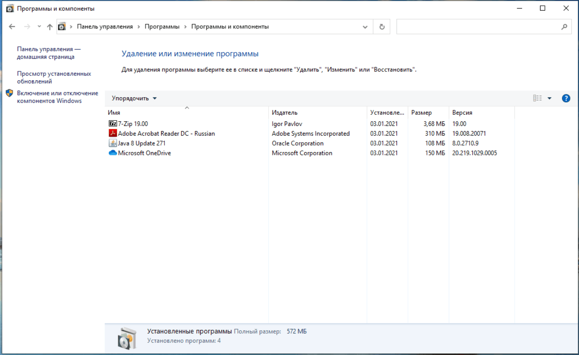Sort by Версия column header
Image resolution: width=579 pixels, height=355 pixels.
[482, 112]
